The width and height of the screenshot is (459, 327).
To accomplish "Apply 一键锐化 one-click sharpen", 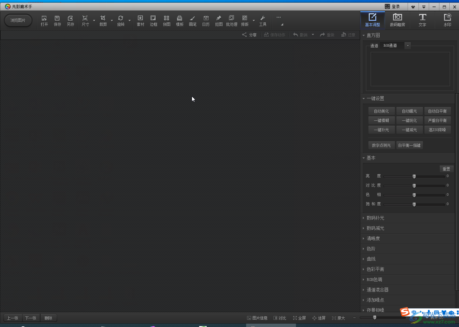I will tap(410, 120).
